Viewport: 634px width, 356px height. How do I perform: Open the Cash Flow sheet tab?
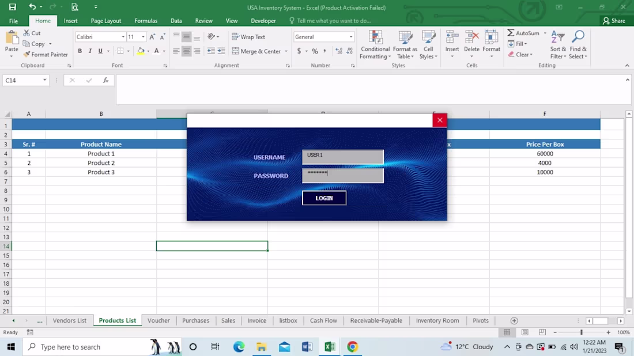click(x=323, y=320)
